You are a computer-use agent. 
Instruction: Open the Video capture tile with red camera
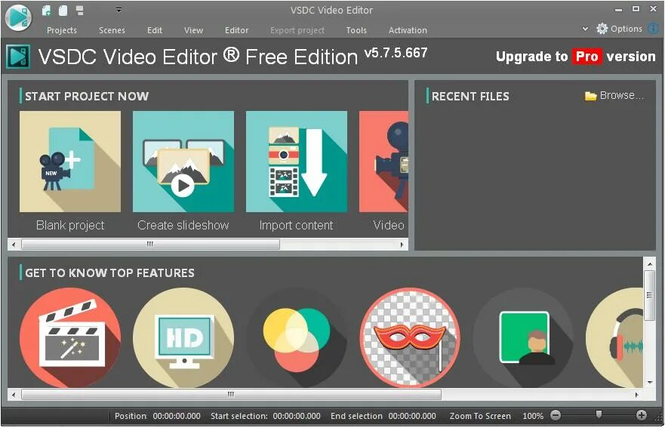[x=383, y=162]
